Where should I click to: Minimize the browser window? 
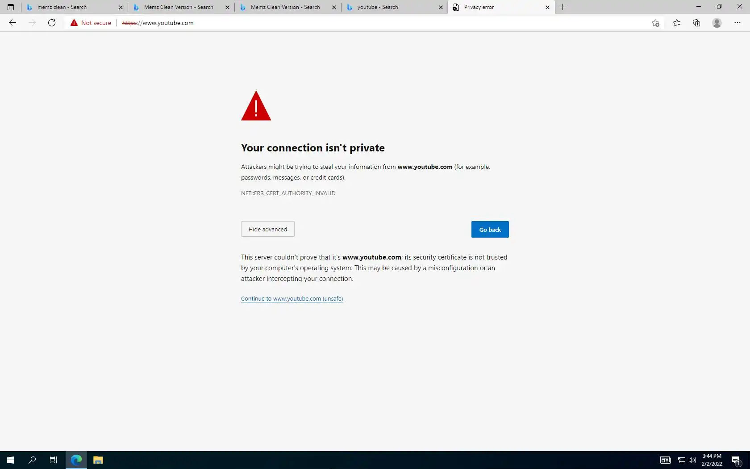tap(699, 7)
